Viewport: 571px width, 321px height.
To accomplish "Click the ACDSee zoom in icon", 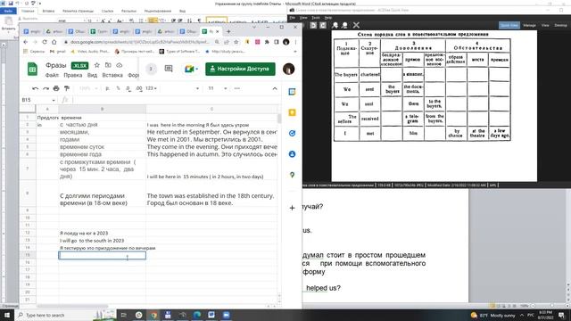I will click(x=335, y=25).
